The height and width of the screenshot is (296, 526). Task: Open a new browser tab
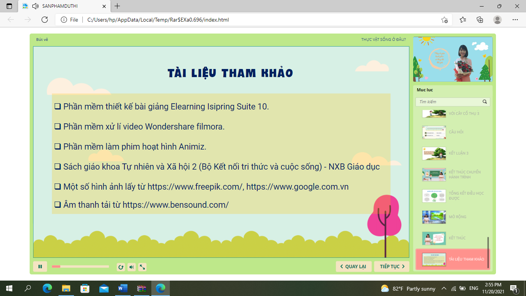117,6
